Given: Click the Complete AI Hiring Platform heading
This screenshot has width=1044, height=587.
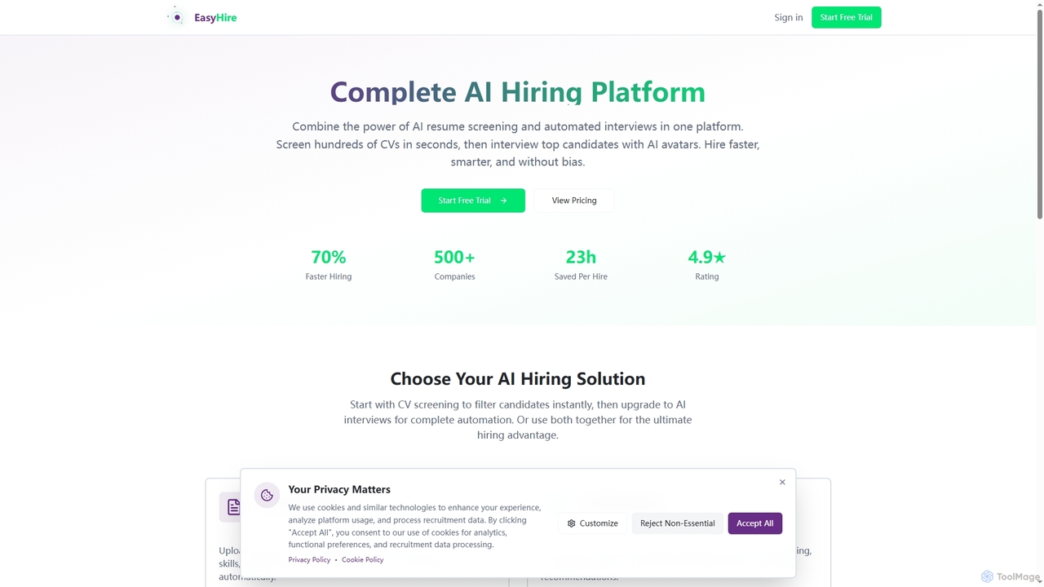Looking at the screenshot, I should point(517,92).
